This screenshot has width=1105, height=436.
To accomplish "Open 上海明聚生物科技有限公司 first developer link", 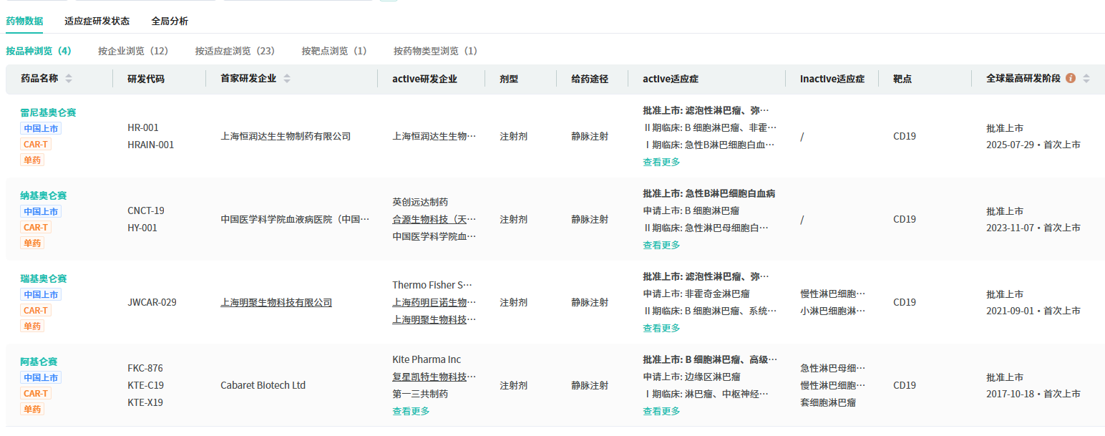I will 276,302.
